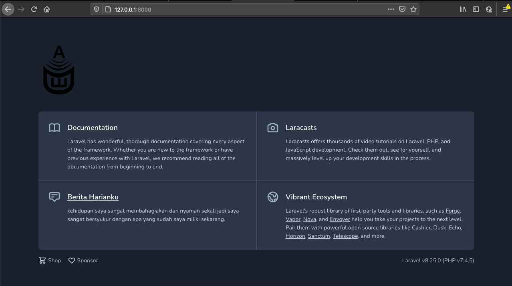Follow the Forge link
This screenshot has height=286, width=512.
453,211
